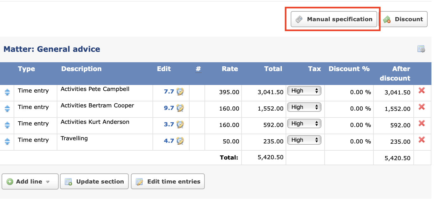The width and height of the screenshot is (440, 199).
Task: Delete the Activities Pete Campbell line
Action: pos(422,91)
